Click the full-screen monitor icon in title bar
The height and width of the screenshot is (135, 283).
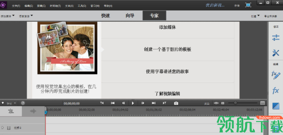click(248, 5)
